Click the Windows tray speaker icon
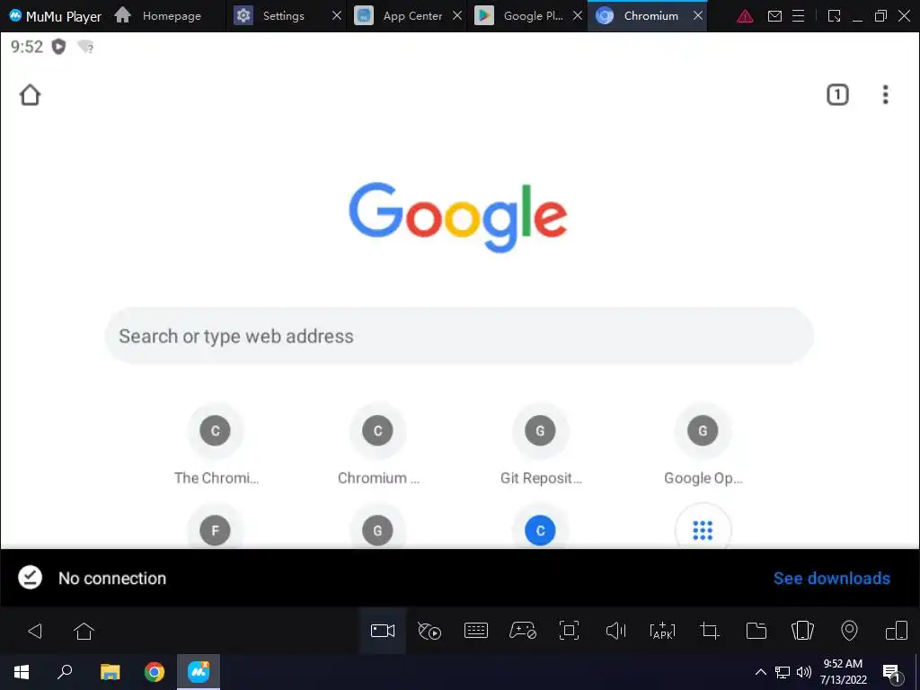920x690 pixels. point(803,672)
